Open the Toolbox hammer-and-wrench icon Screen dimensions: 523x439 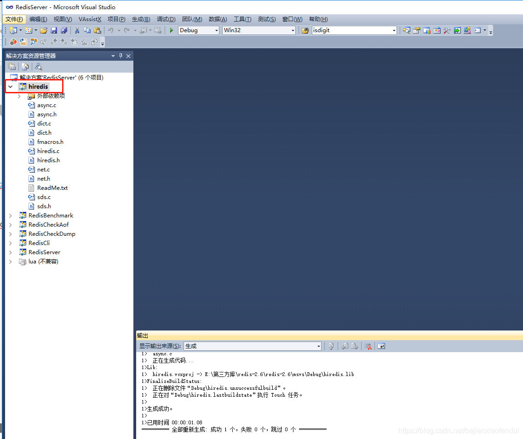[x=447, y=30]
